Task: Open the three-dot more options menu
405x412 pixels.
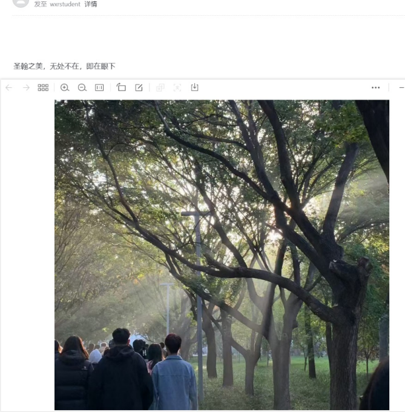Action: click(375, 87)
